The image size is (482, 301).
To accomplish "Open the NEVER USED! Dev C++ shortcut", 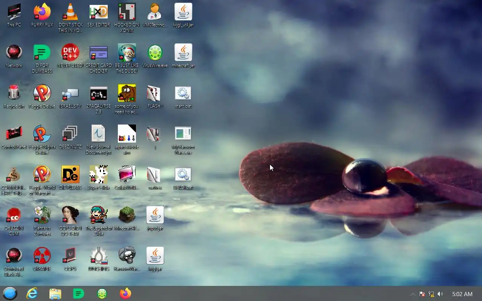I will 70,56.
